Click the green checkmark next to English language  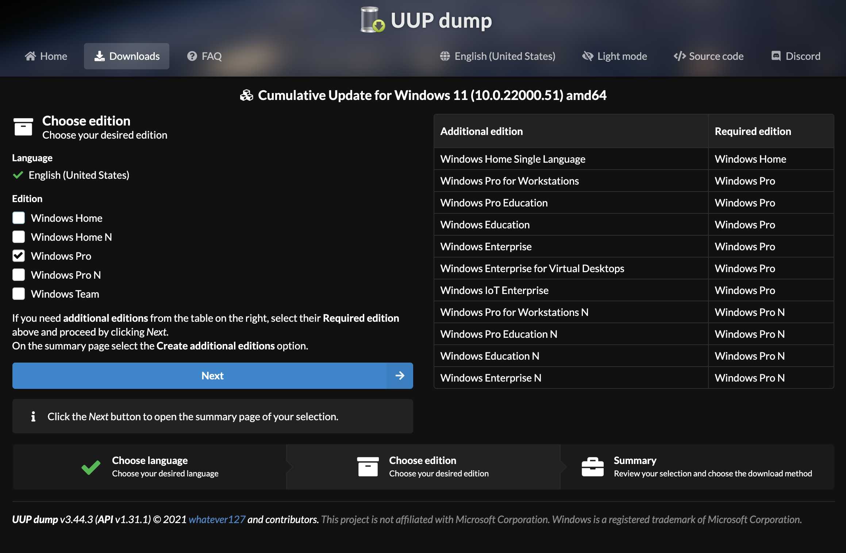click(x=18, y=175)
